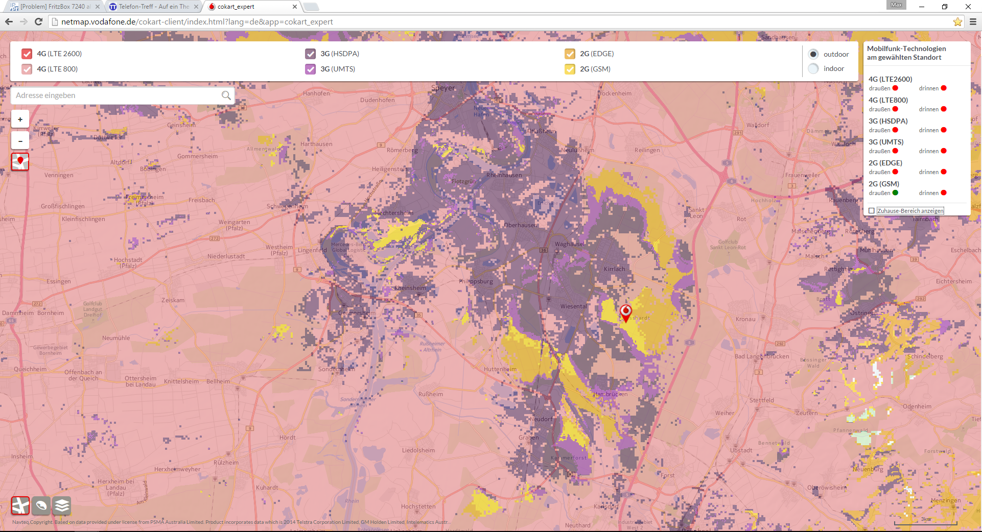Open the Chrome hamburger menu
The width and height of the screenshot is (982, 532).
(x=973, y=22)
